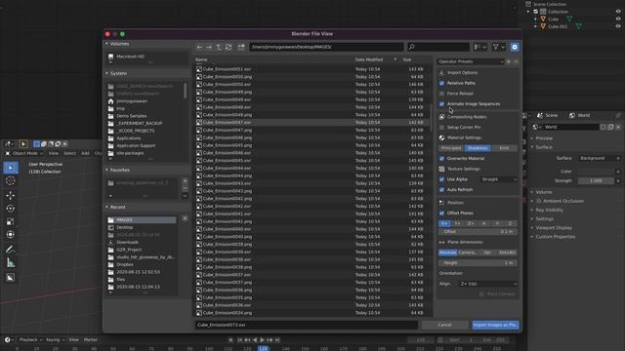Go forward to next folder in file browser
This screenshot has width=625, height=351.
pyautogui.click(x=209, y=47)
